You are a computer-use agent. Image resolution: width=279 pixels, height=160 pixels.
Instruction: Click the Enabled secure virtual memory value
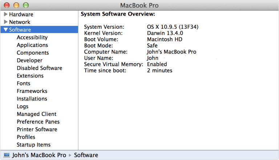[157, 64]
